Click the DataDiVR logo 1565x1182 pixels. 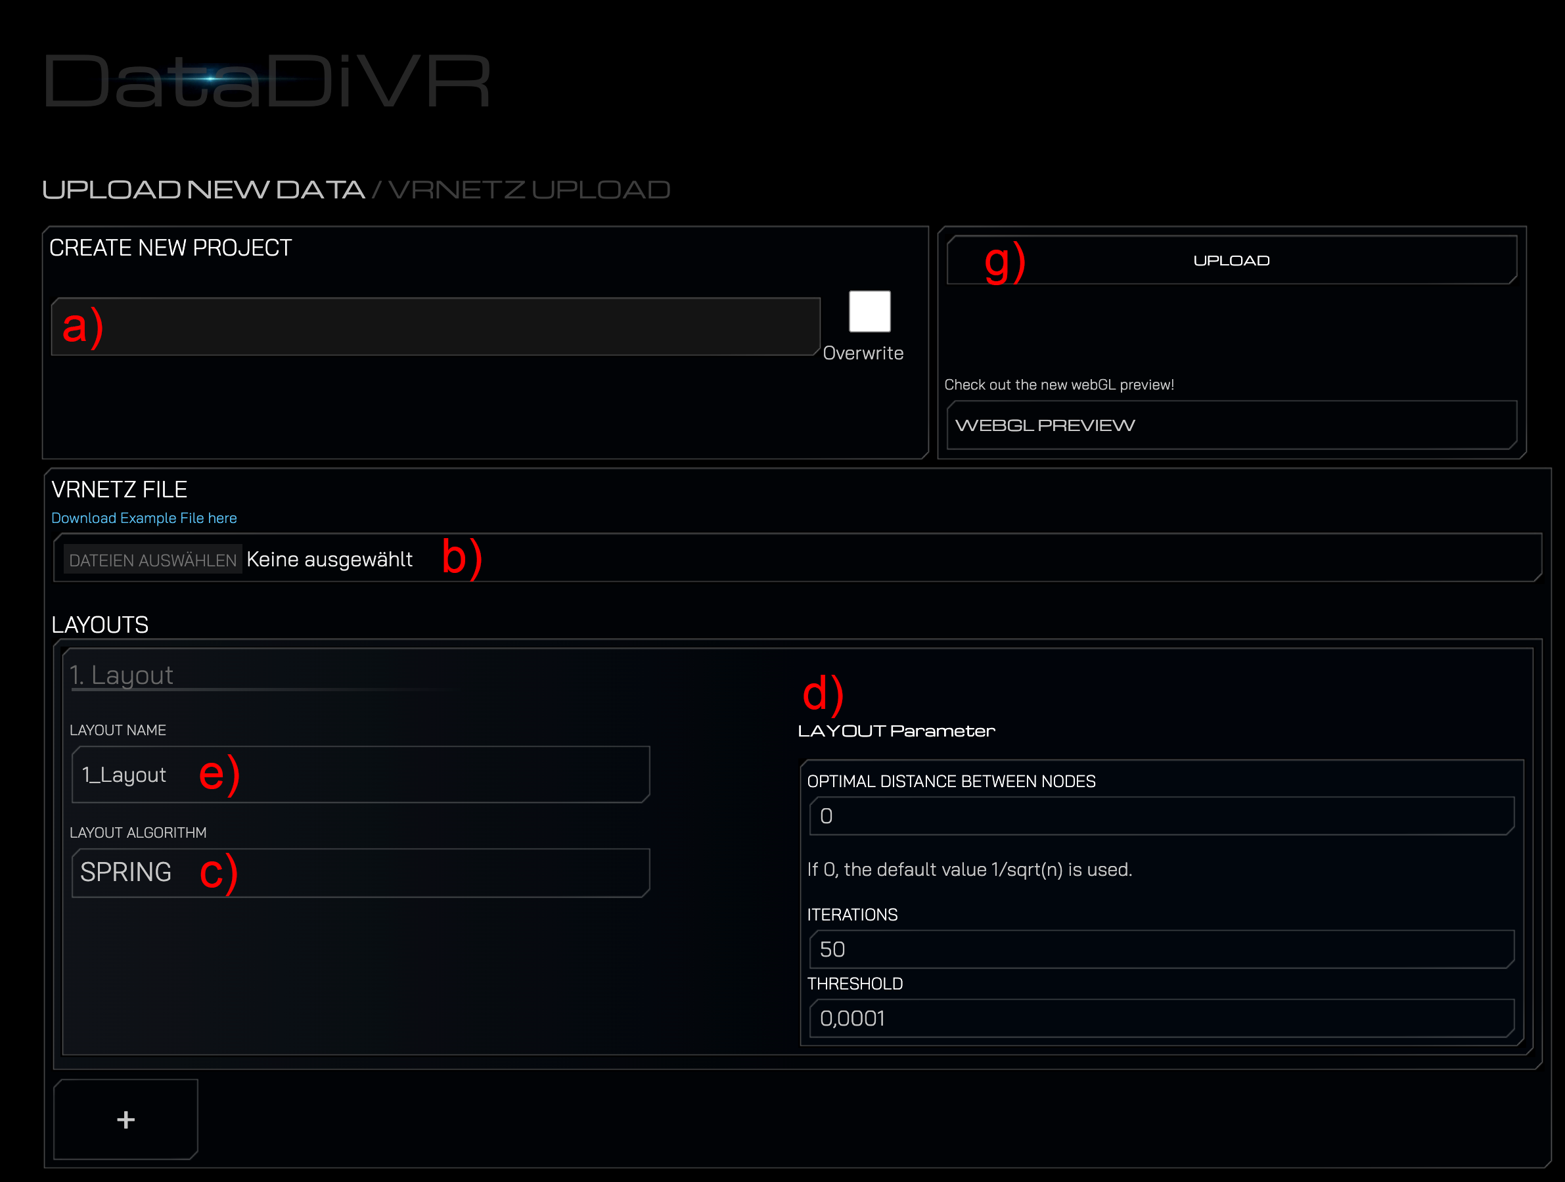[x=266, y=81]
